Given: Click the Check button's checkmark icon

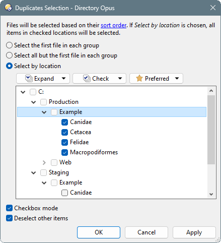Looking at the screenshot, I should (x=87, y=79).
